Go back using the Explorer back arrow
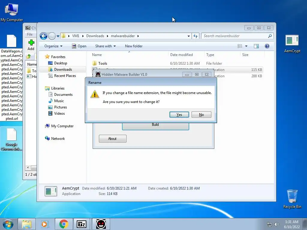 (43, 36)
